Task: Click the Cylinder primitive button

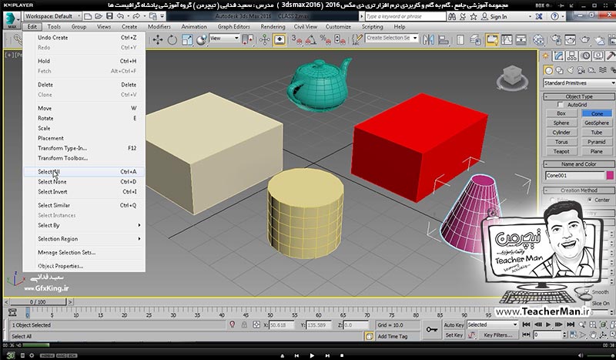Action: tap(561, 132)
